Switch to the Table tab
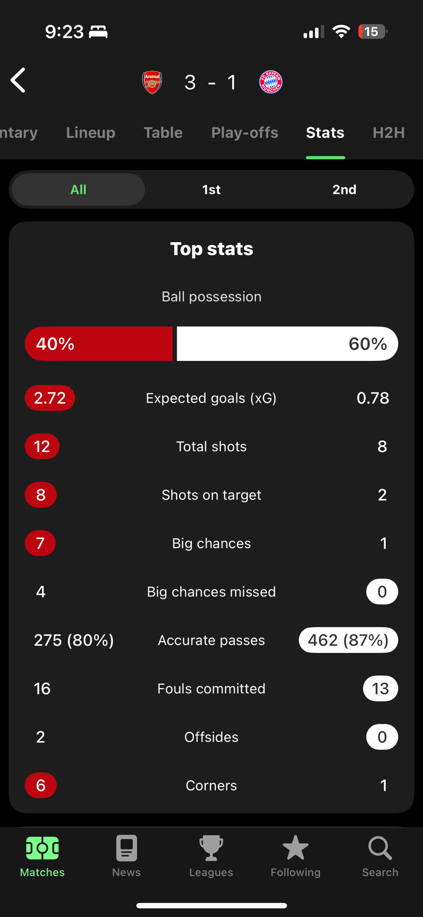 (x=163, y=133)
